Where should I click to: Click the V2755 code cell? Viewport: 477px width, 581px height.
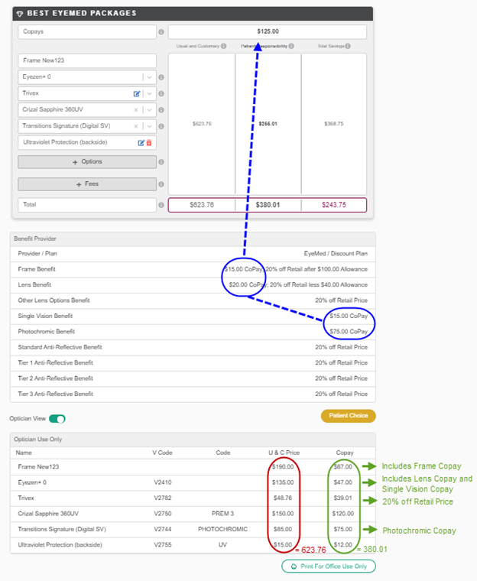click(x=163, y=544)
